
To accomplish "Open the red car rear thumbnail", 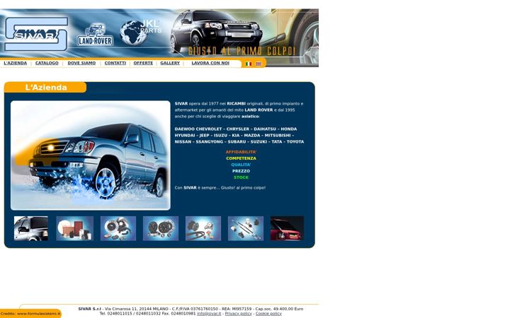I will click(x=287, y=228).
